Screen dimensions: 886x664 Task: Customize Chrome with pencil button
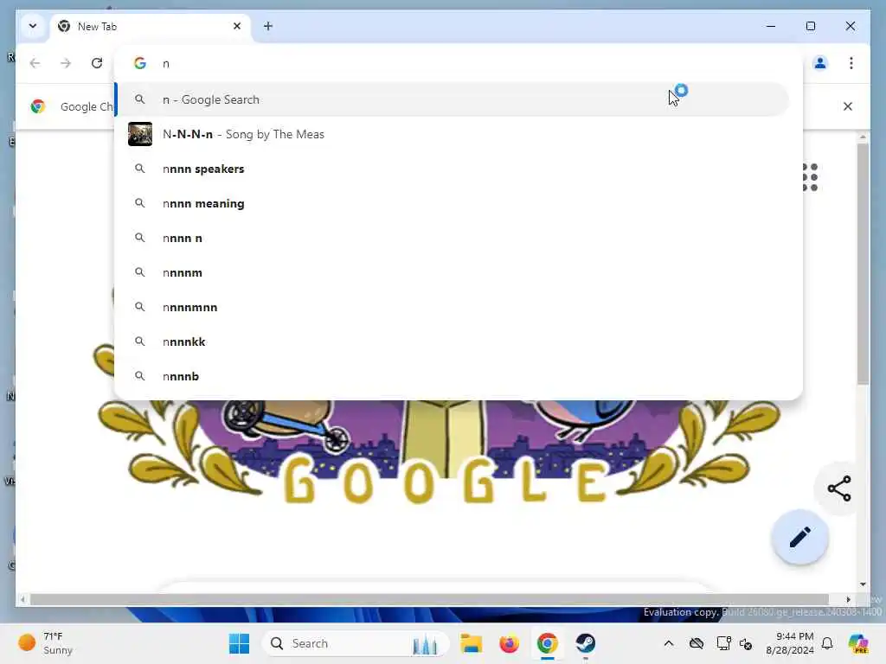tap(799, 537)
